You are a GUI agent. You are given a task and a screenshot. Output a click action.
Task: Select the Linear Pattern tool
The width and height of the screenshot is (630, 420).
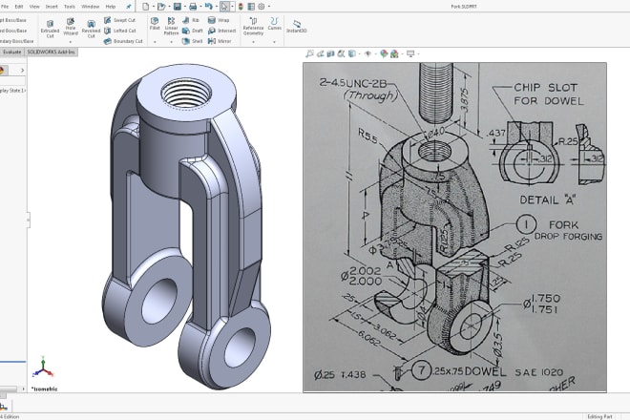point(171,26)
